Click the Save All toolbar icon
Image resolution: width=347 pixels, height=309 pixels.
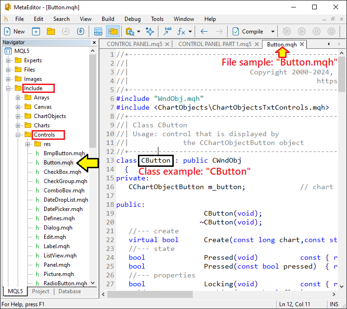point(80,32)
